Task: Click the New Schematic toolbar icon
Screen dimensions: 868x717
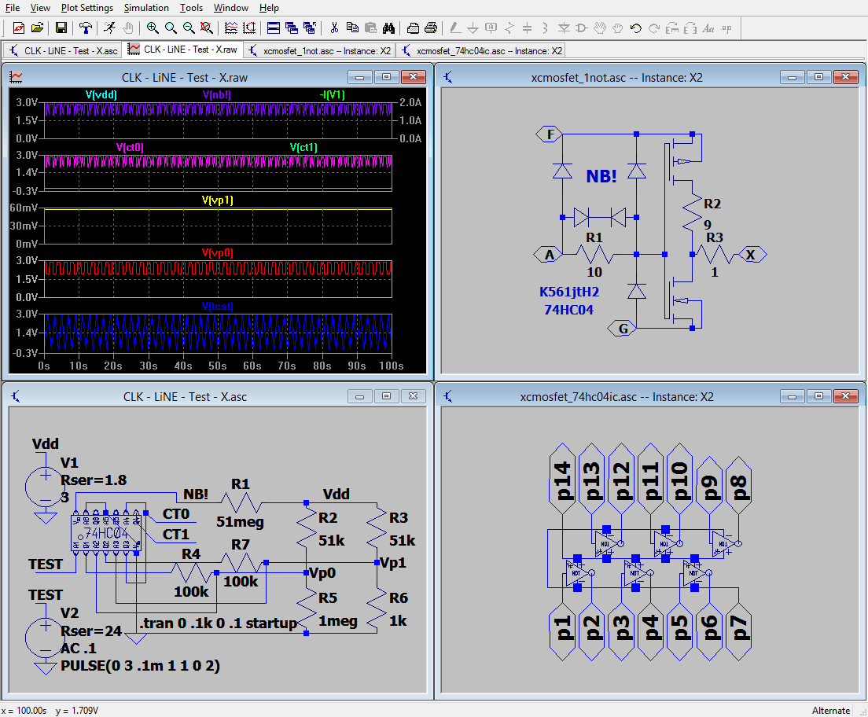Action: coord(19,28)
